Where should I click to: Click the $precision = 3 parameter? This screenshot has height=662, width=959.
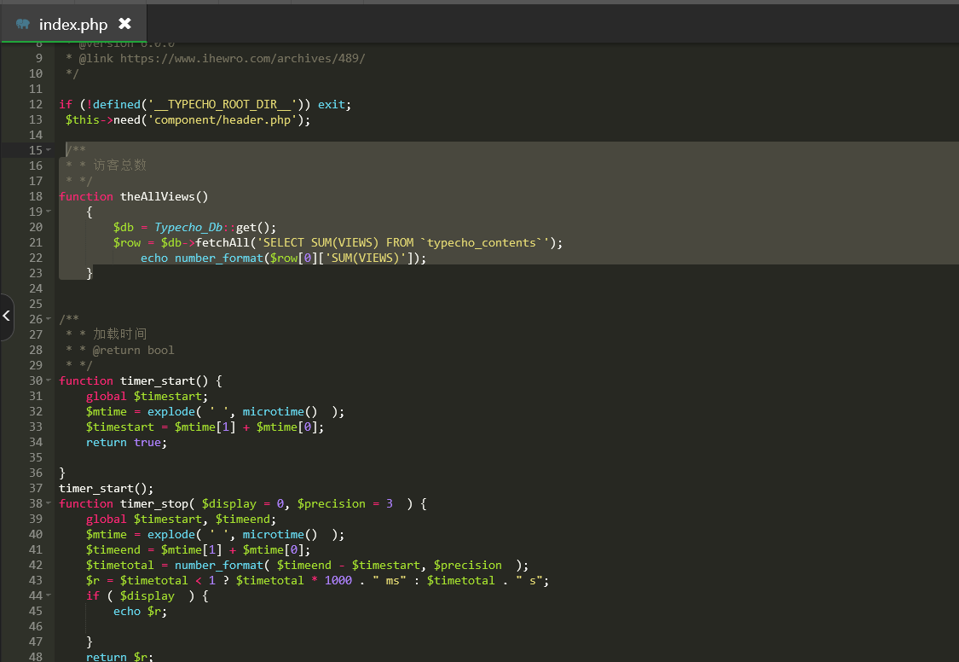[x=345, y=503]
